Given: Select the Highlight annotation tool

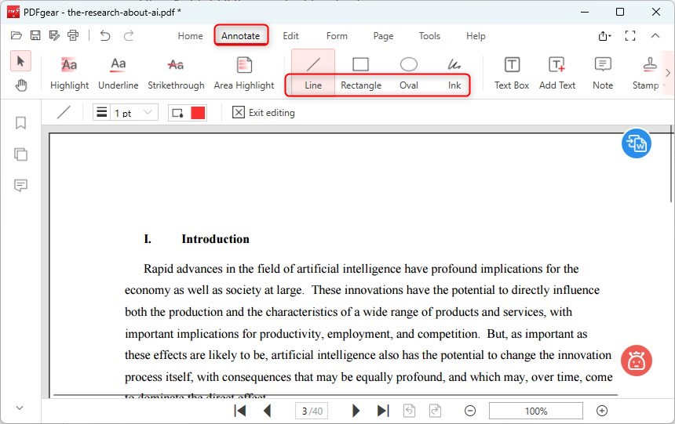Looking at the screenshot, I should (x=69, y=73).
